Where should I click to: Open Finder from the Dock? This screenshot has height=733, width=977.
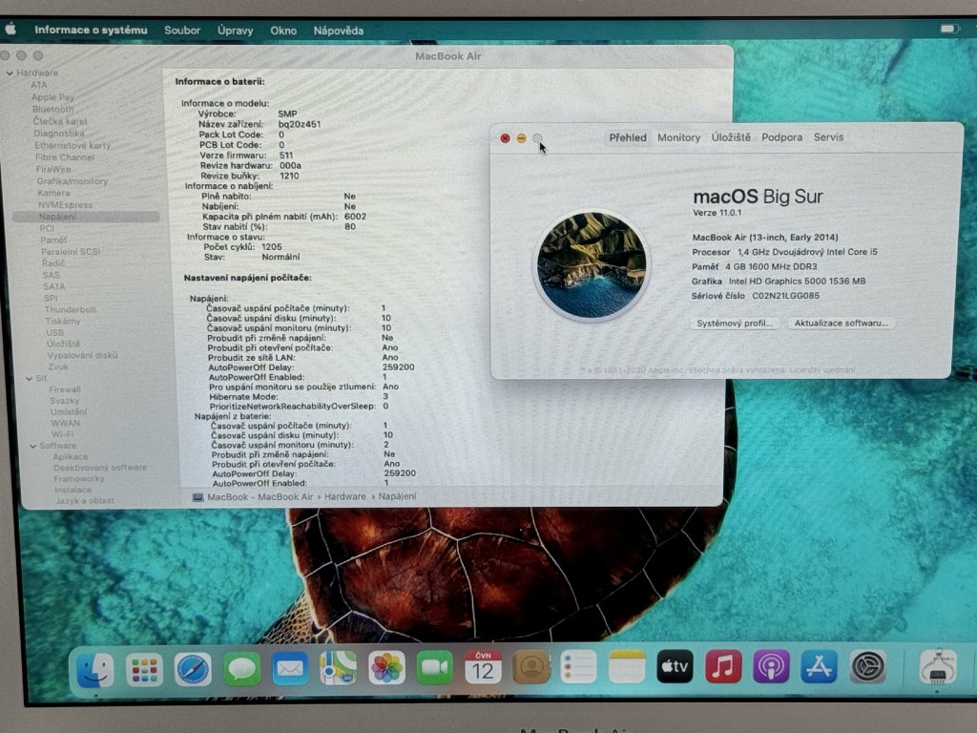tap(95, 669)
